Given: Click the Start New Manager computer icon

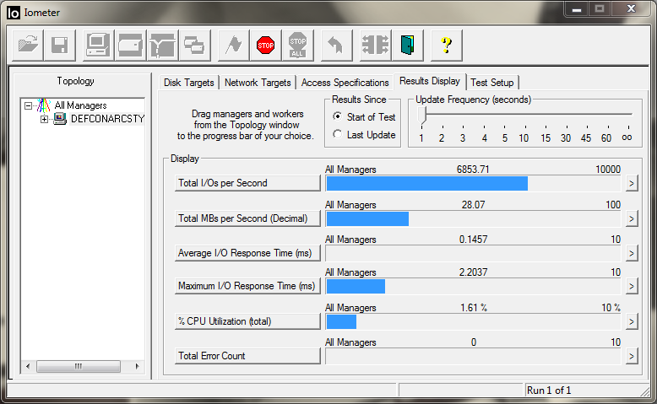Looking at the screenshot, I should (x=98, y=45).
